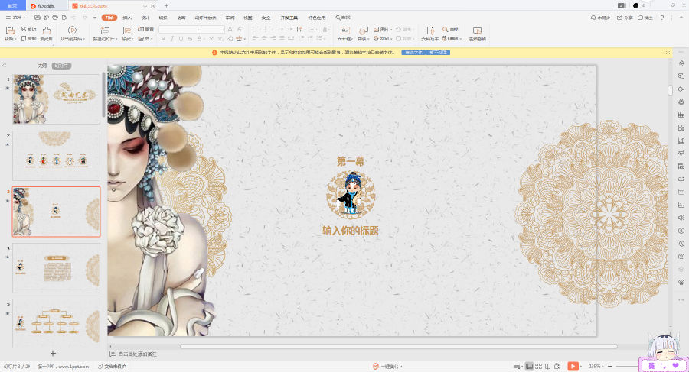The image size is (689, 372).
Task: Click the New Slide icon
Action: click(105, 31)
